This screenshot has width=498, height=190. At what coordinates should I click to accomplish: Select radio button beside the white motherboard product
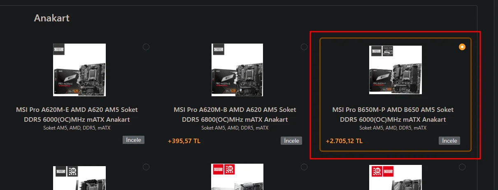[304, 167]
